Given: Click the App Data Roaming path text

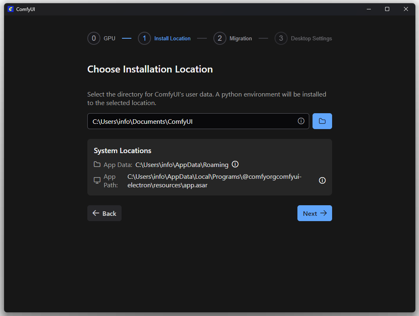Looking at the screenshot, I should 182,165.
